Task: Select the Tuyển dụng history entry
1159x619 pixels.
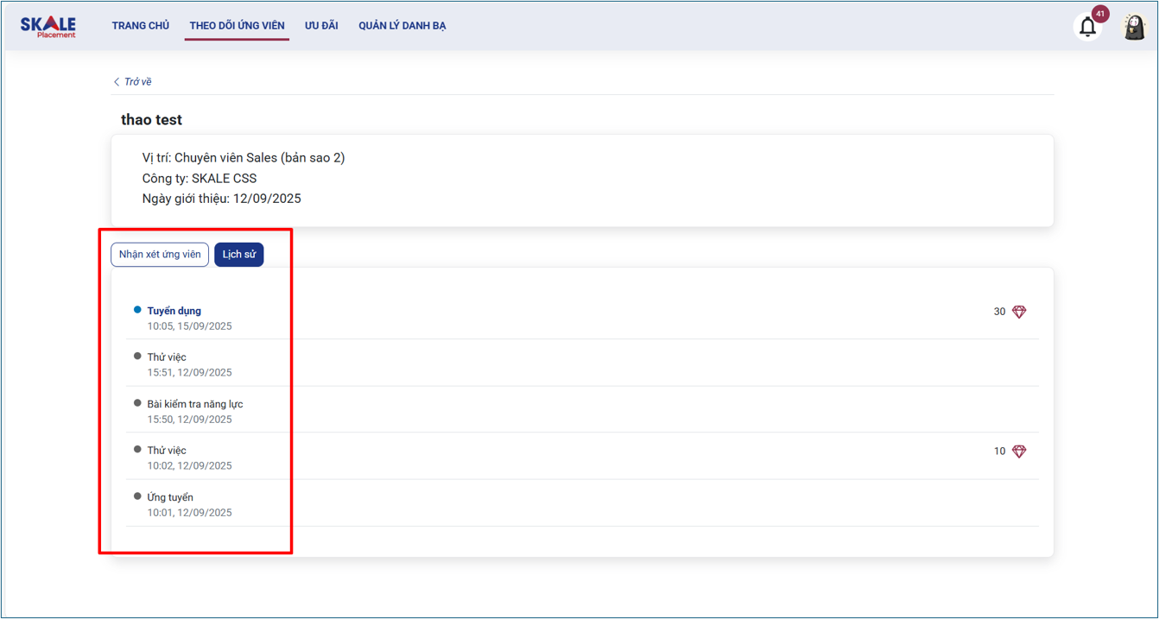Action: click(x=174, y=311)
